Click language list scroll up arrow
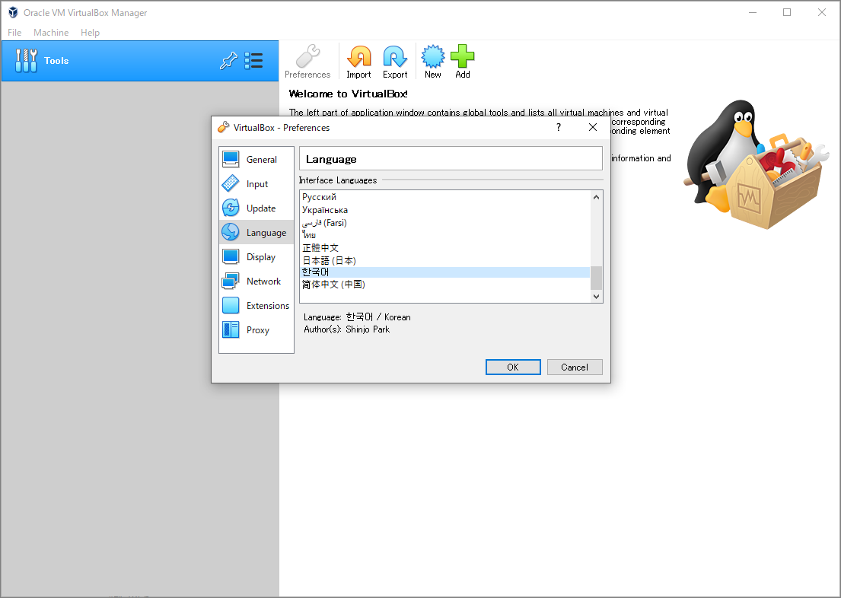Image resolution: width=841 pixels, height=598 pixels. [596, 197]
